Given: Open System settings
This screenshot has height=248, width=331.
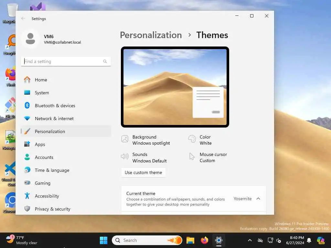Looking at the screenshot, I should [66, 93].
